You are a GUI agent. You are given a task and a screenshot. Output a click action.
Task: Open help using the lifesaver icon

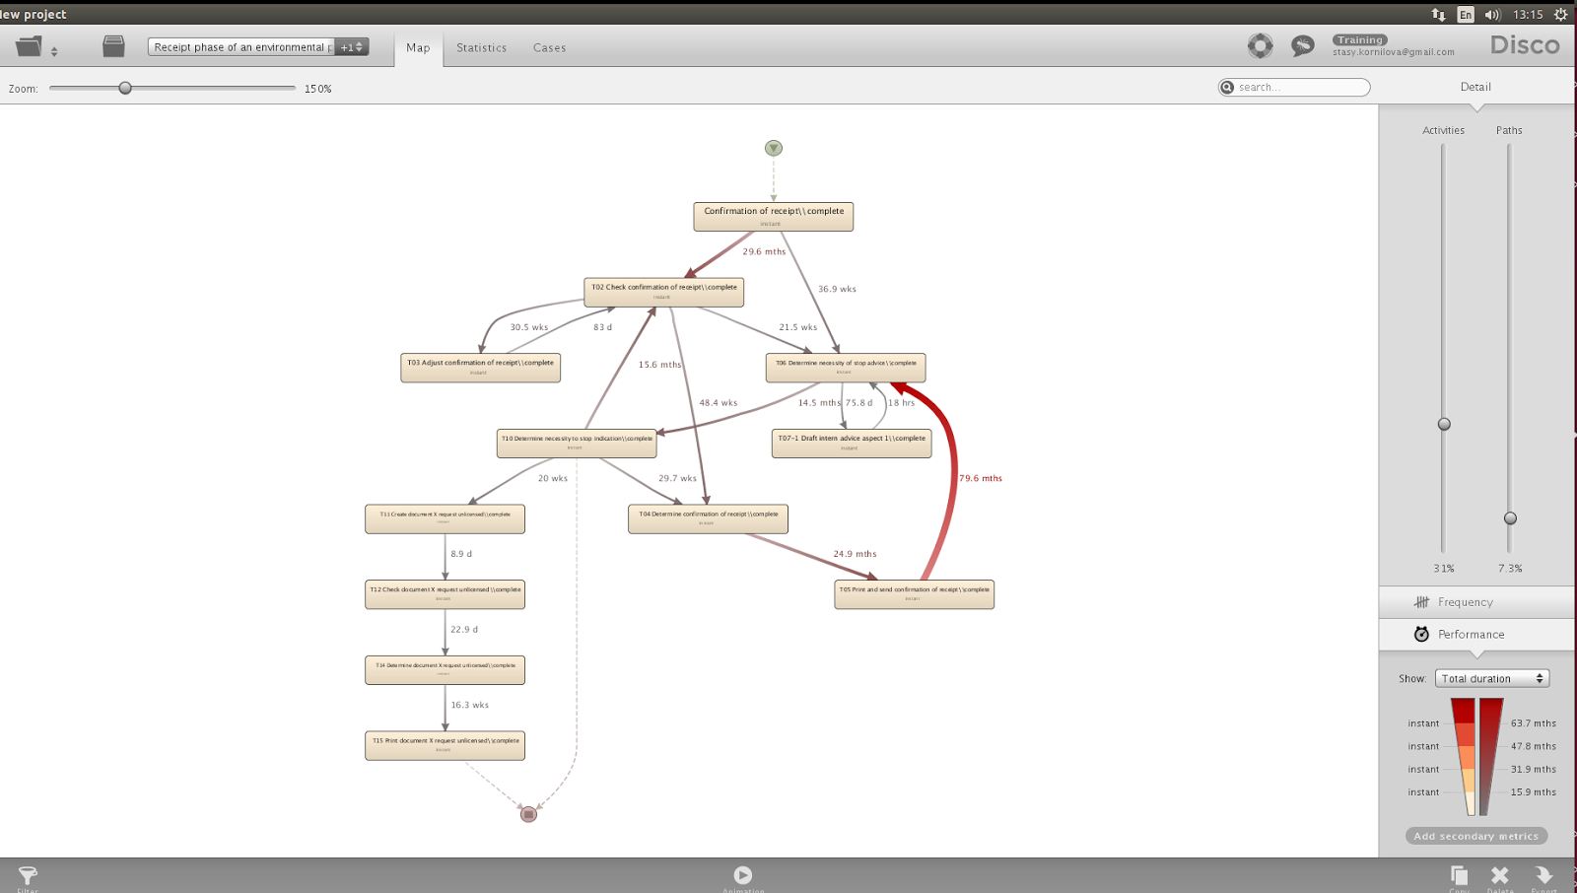1260,45
